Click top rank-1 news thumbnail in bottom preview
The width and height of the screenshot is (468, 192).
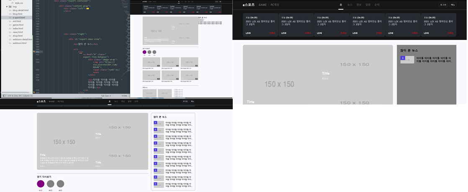click(x=159, y=124)
